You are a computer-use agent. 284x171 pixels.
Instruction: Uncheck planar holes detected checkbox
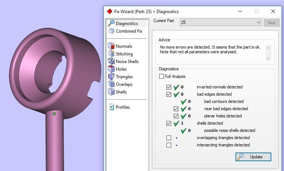(x=176, y=116)
